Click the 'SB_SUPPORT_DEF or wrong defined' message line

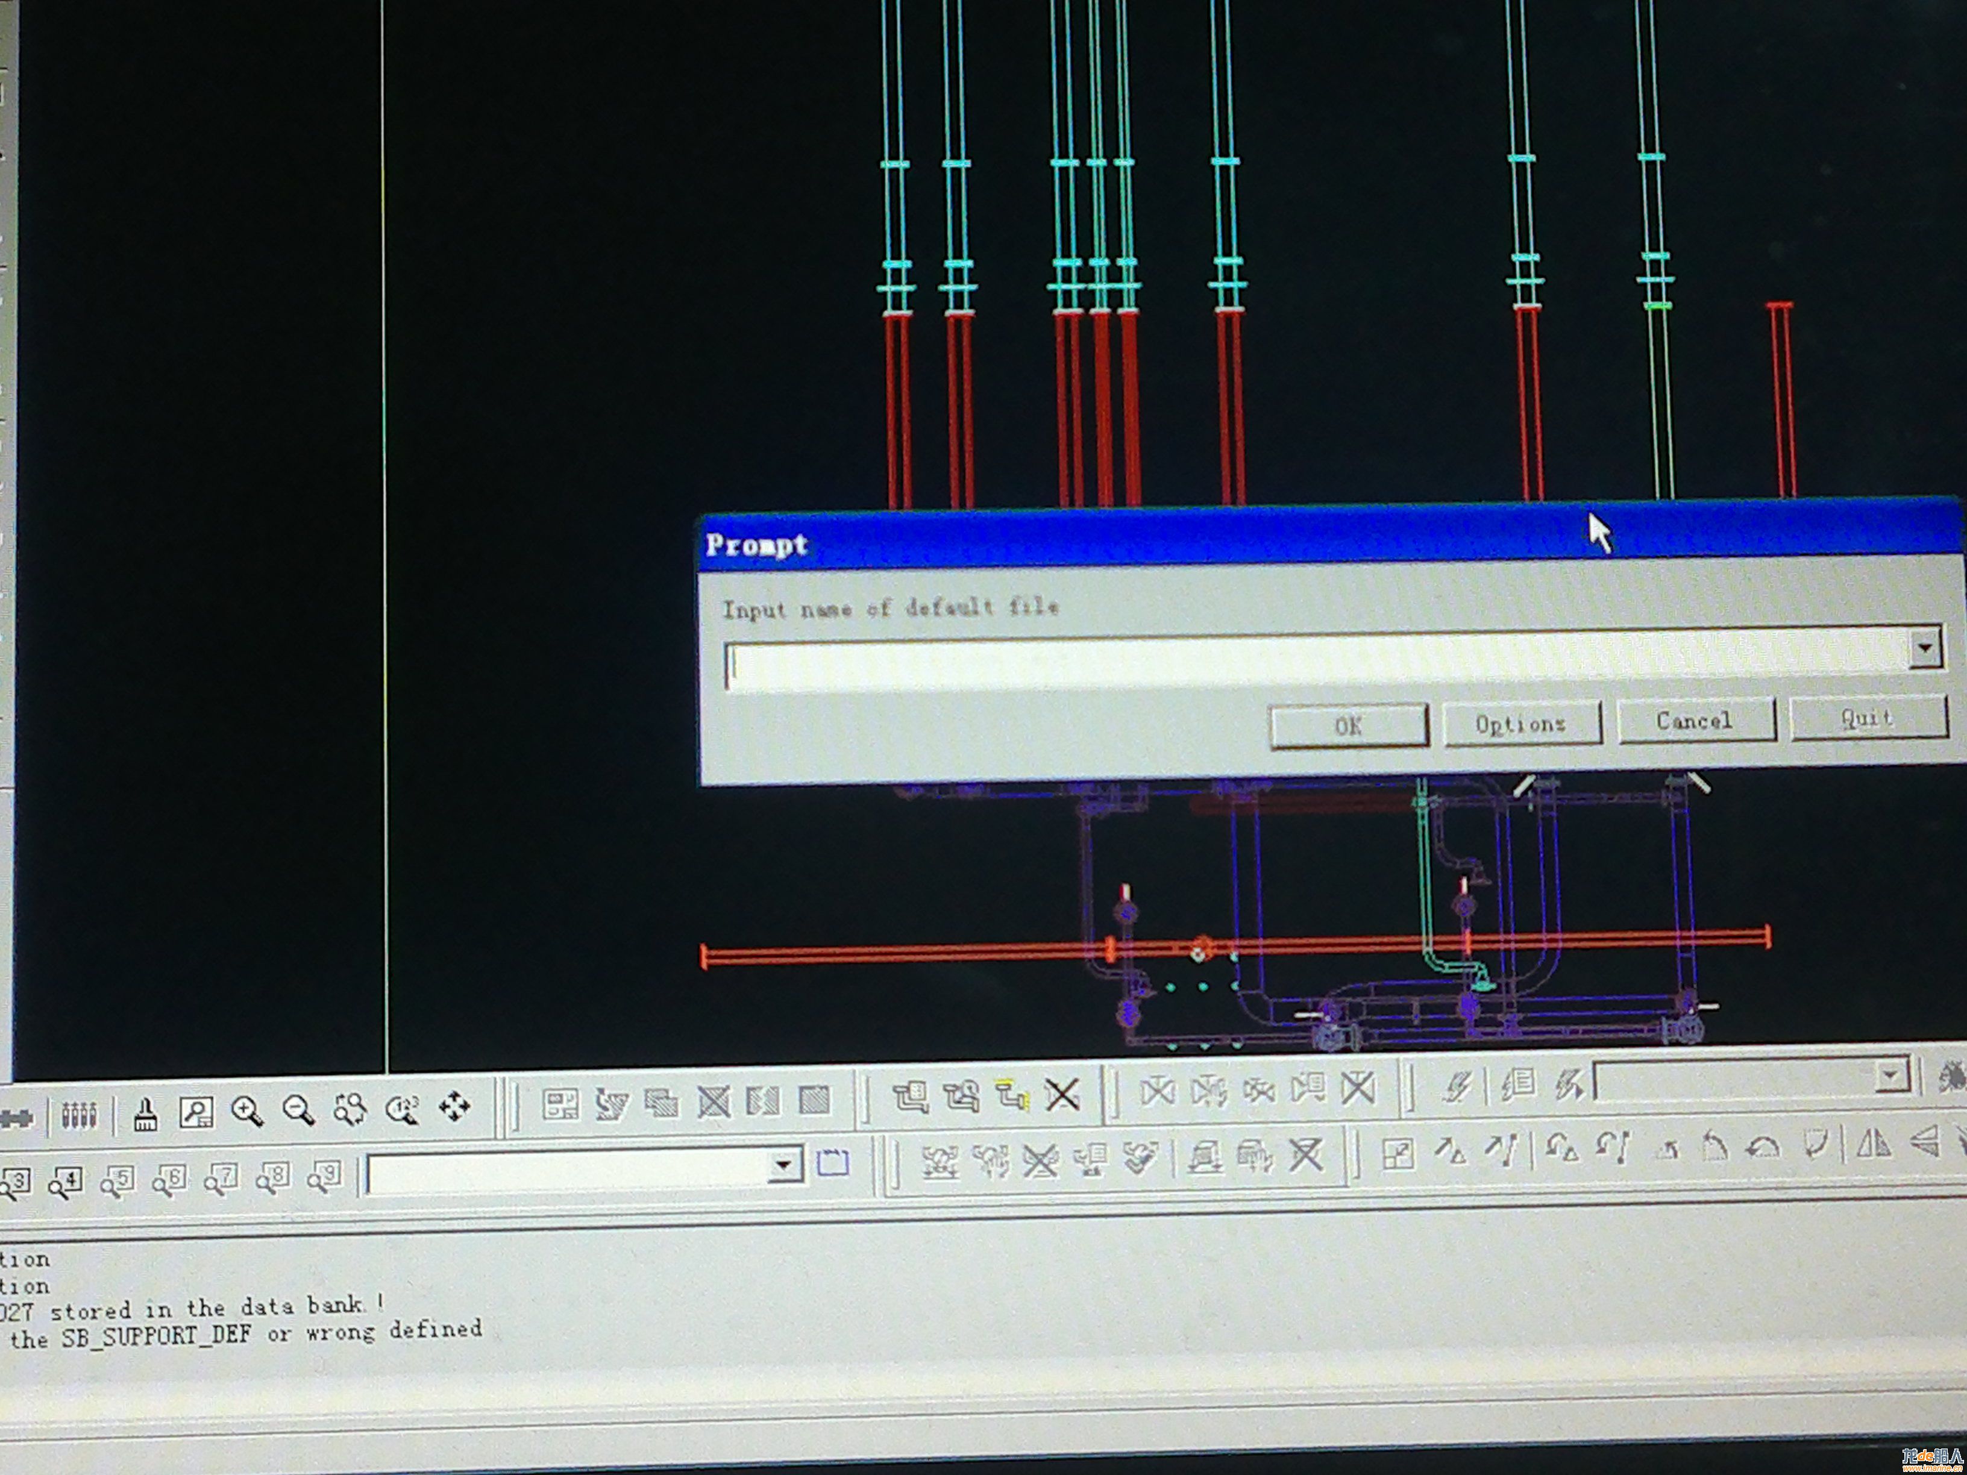271,1333
